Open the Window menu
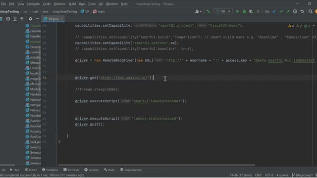This screenshot has width=317, height=178. coord(112,4)
